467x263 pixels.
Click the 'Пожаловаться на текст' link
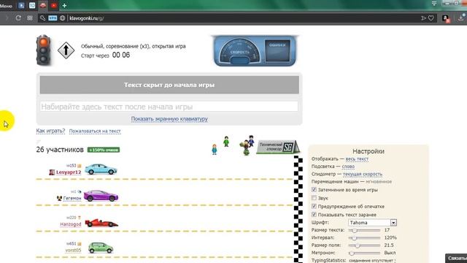95,131
